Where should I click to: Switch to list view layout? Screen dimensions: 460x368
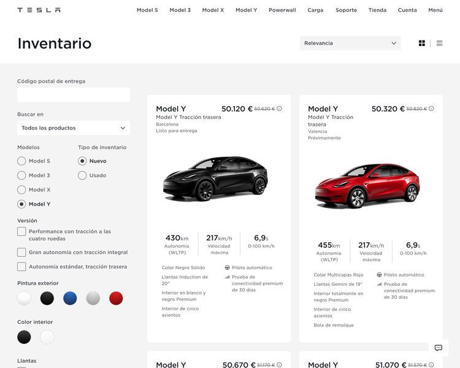coord(439,43)
